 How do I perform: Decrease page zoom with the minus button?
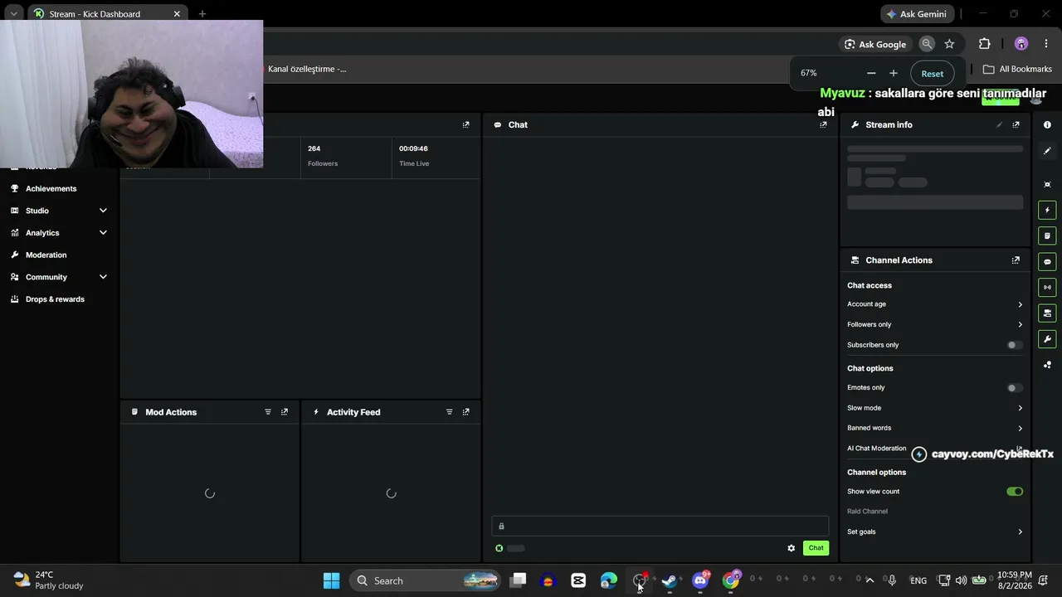[x=871, y=74]
